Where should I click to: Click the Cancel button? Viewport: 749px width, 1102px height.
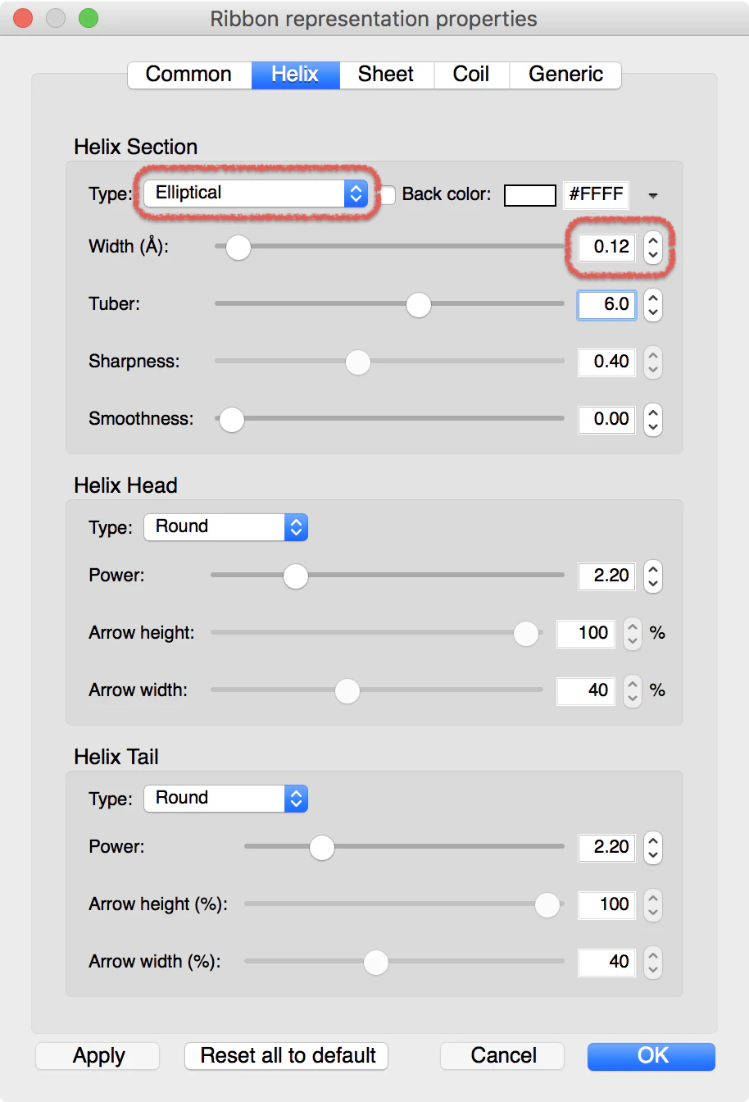click(502, 1056)
